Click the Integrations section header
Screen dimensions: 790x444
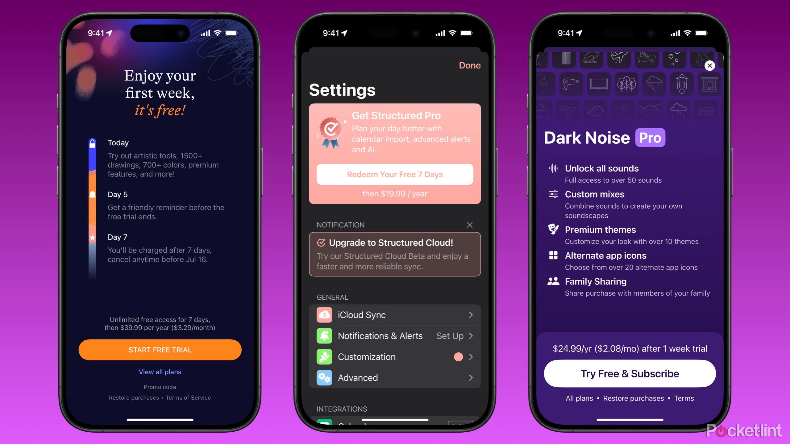coord(340,409)
